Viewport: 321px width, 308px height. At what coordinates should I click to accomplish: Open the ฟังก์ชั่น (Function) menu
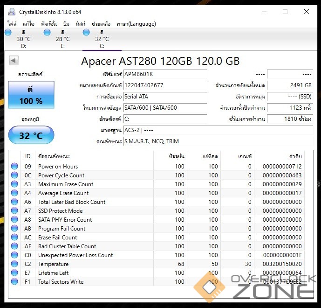(50, 23)
